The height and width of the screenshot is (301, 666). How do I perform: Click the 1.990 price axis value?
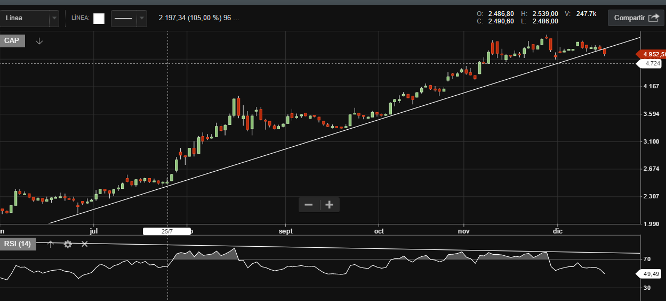pyautogui.click(x=652, y=224)
